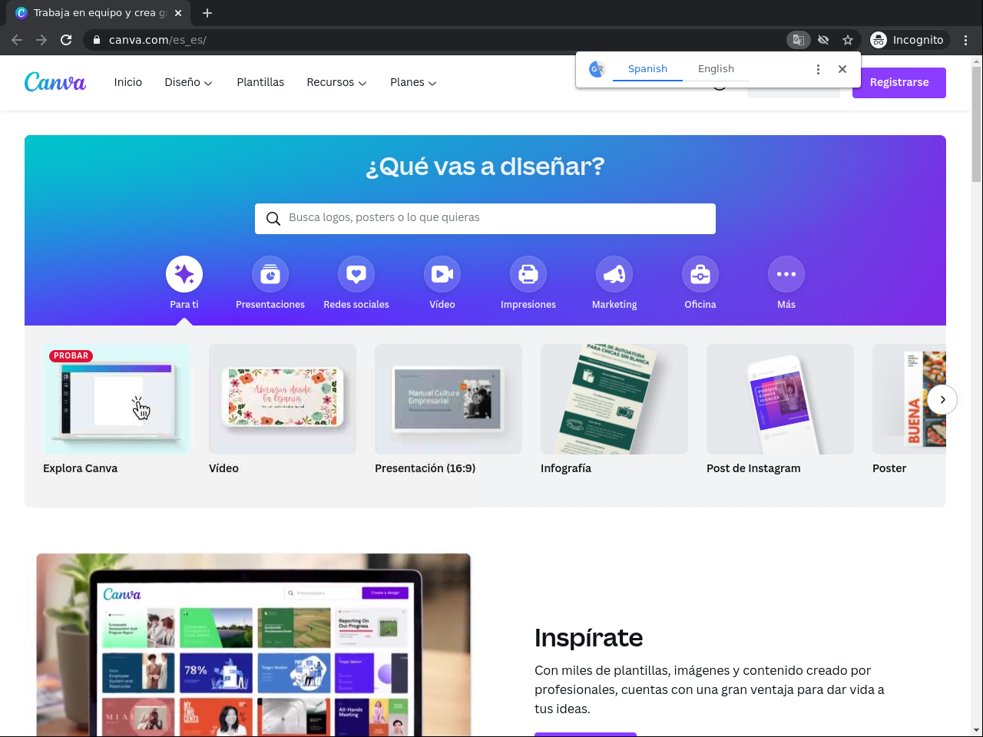The width and height of the screenshot is (983, 737).
Task: Open the Explora Canva thumbnail
Action: [117, 399]
